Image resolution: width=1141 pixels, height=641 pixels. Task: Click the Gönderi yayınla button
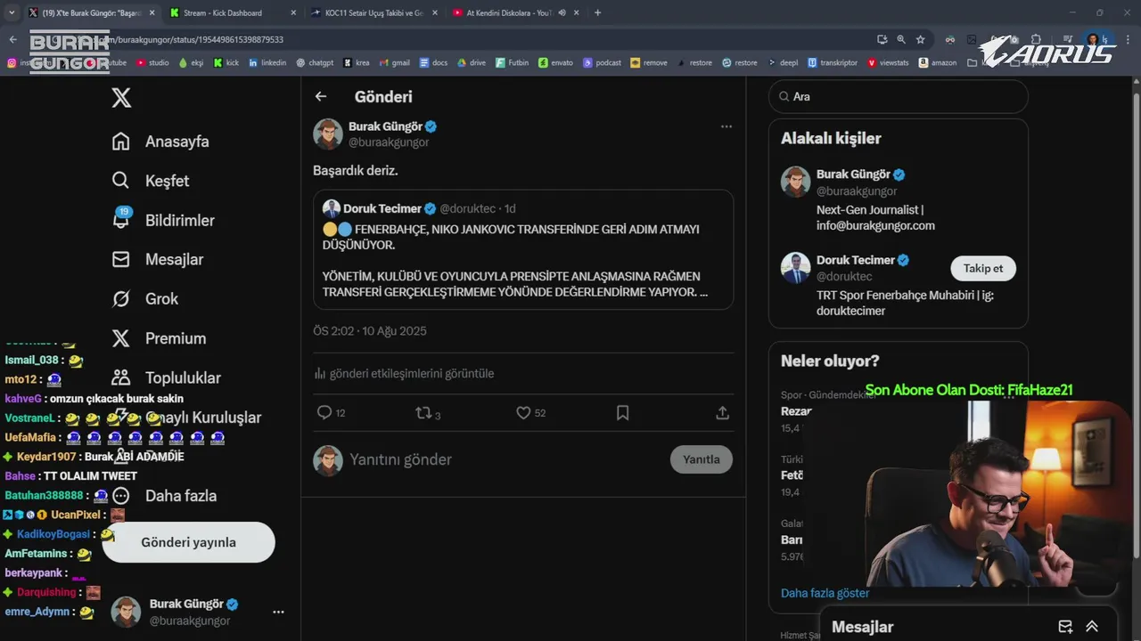click(x=188, y=542)
